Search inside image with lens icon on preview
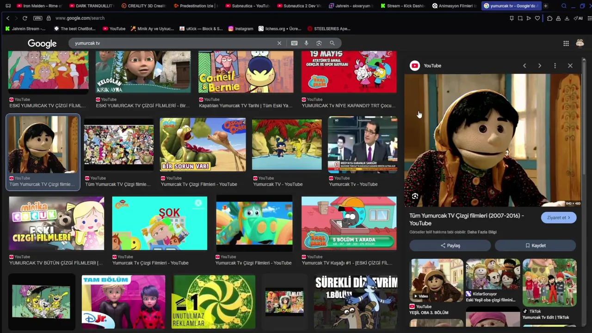The image size is (592, 333). (415, 197)
